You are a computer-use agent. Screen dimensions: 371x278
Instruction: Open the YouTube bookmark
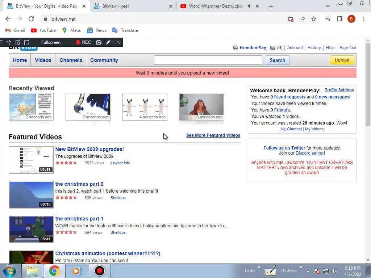coord(43,30)
